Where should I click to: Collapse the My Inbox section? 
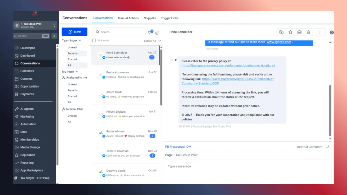[70, 72]
